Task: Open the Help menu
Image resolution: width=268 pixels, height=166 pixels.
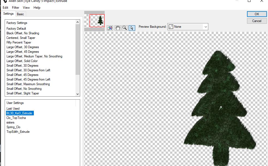Action: tap(37, 8)
